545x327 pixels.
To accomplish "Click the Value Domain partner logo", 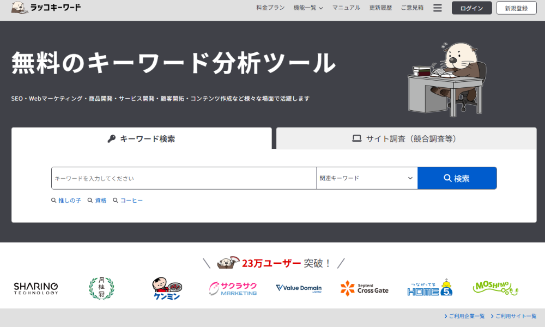I will [x=298, y=288].
